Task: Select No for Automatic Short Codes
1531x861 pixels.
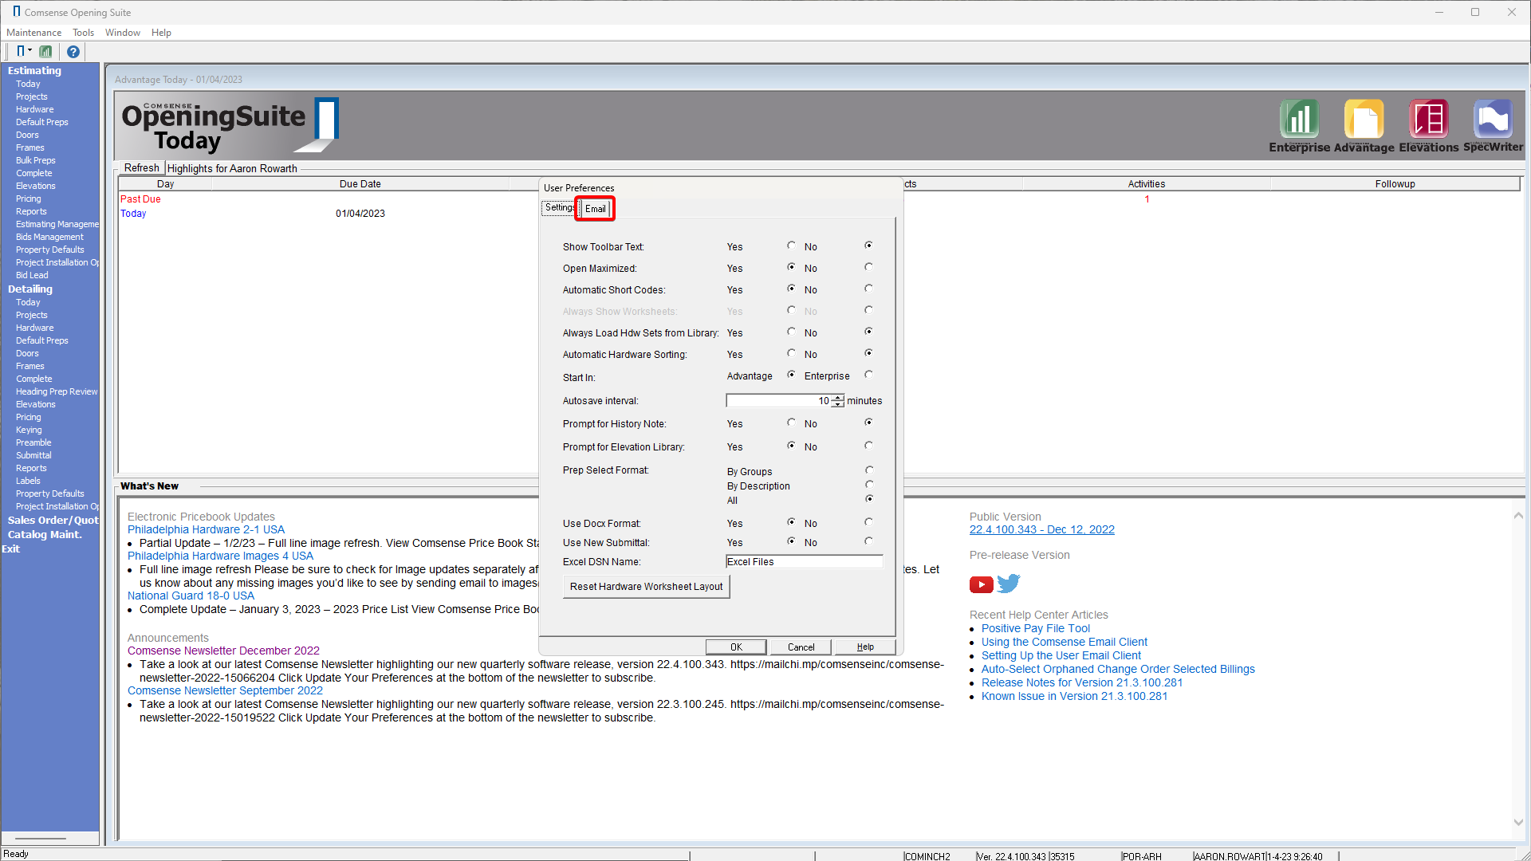Action: (868, 289)
